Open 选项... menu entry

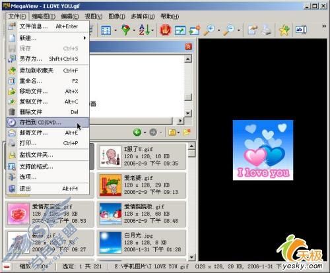[48, 177]
